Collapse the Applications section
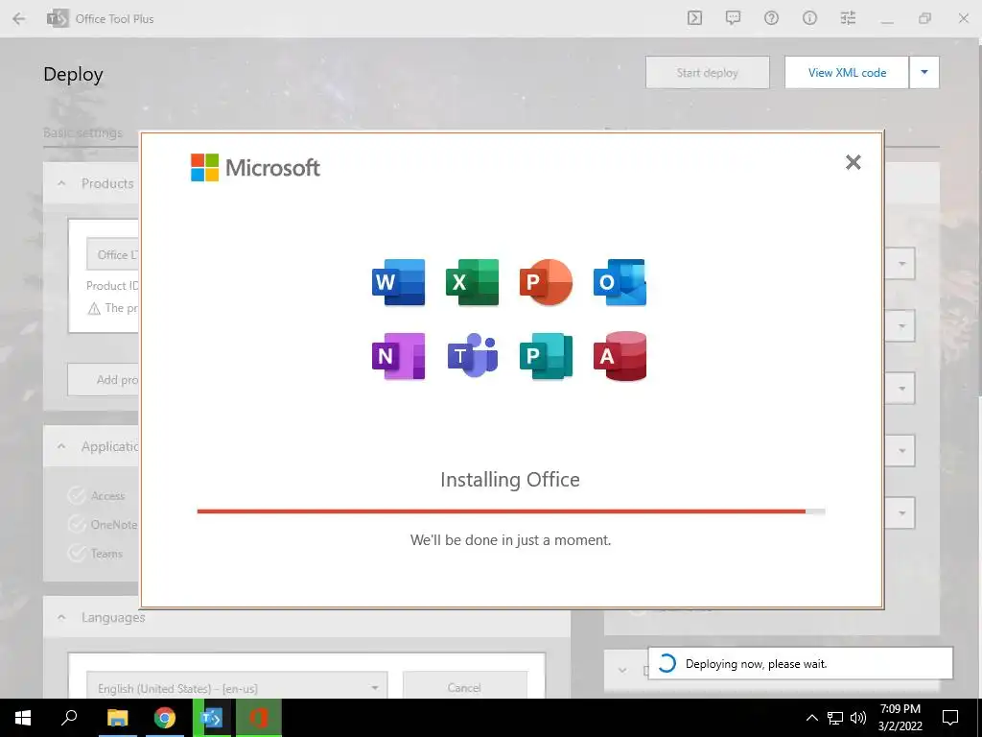This screenshot has height=737, width=982. click(61, 446)
